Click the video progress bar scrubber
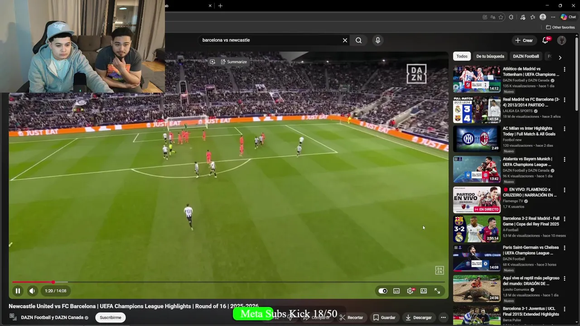Viewport: 580px width, 326px height. (53, 282)
